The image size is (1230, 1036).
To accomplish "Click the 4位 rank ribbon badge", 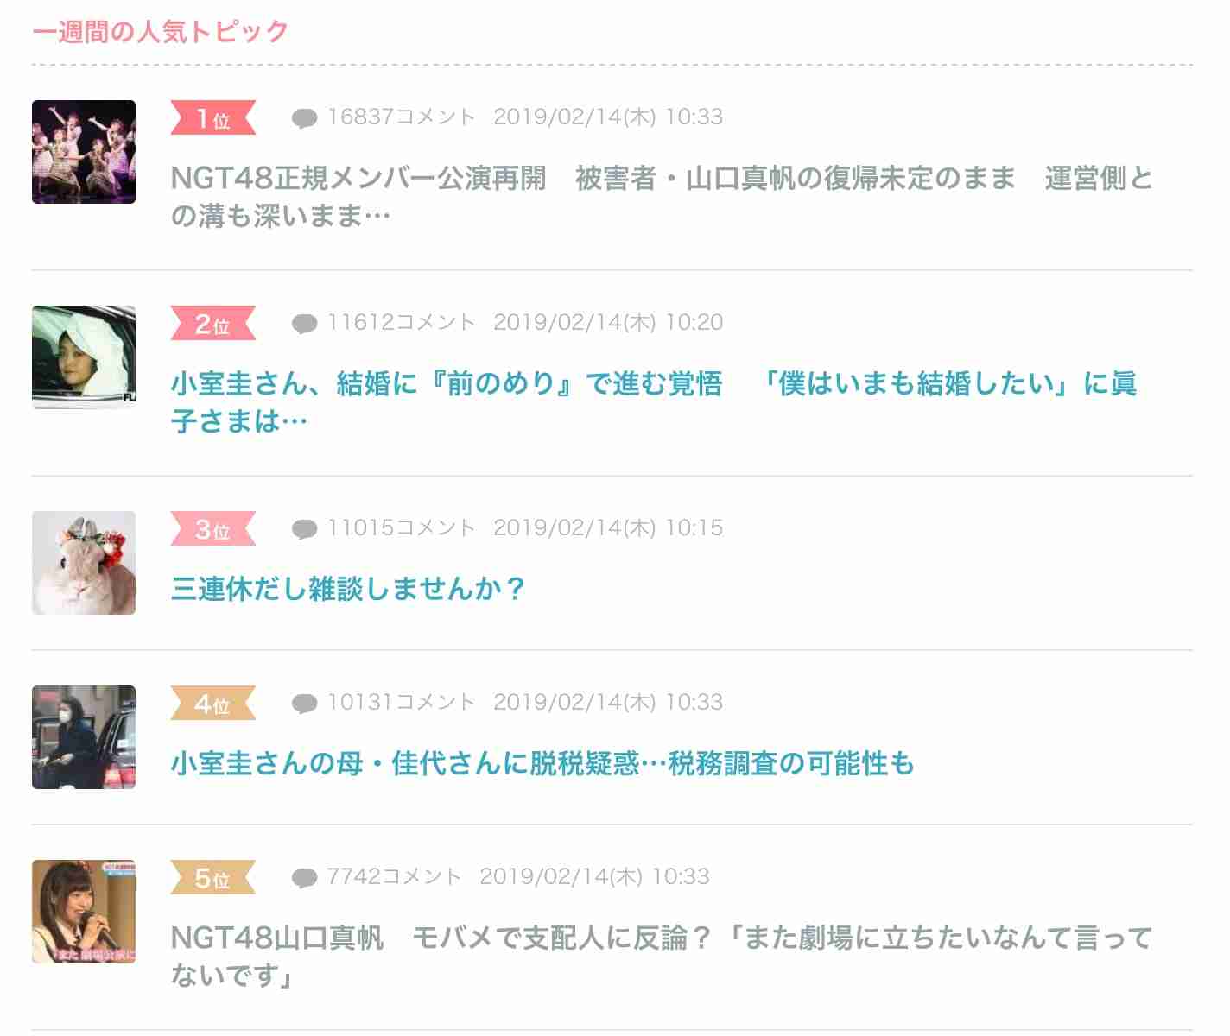I will (x=213, y=704).
